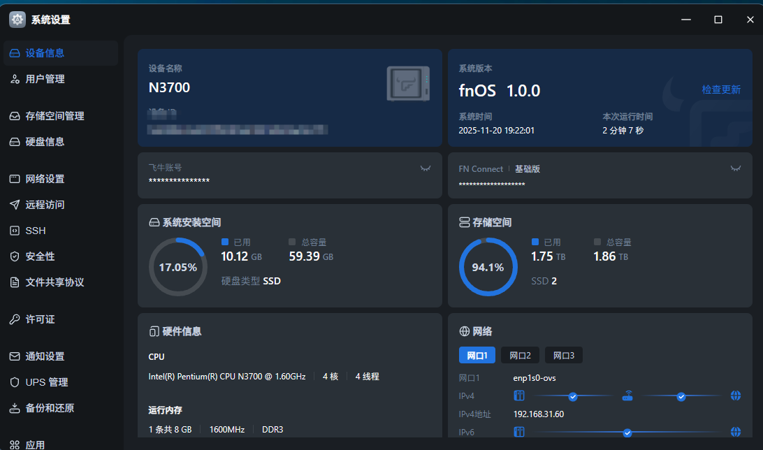Open the SSH settings page
763x450 pixels.
(60, 231)
